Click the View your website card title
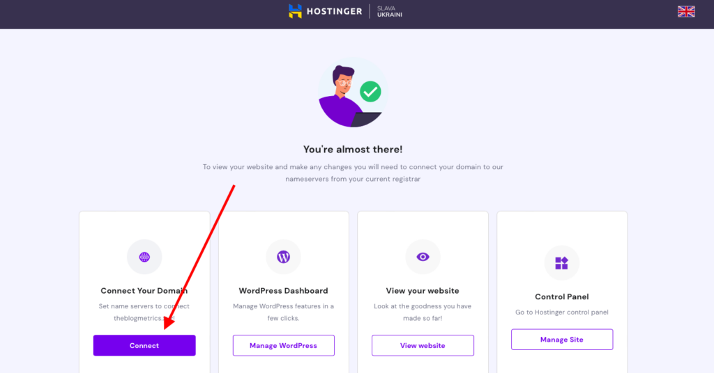This screenshot has width=714, height=373. pos(423,291)
